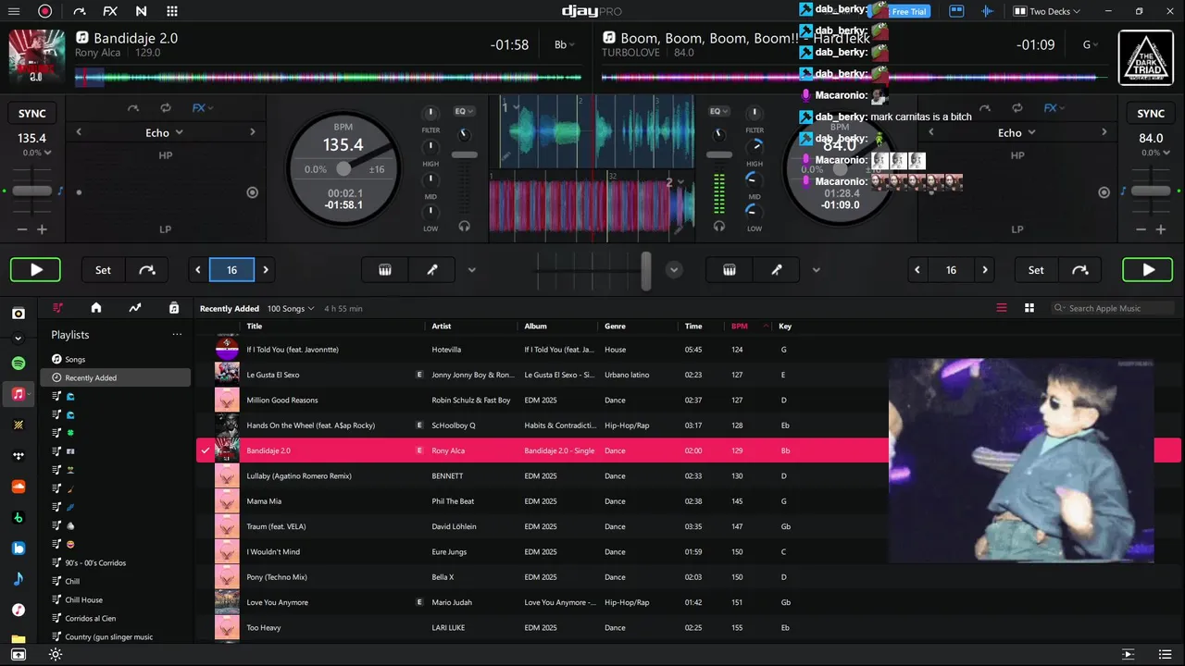Screen dimensions: 1185x666
Task: Open the hamburger menu at top left
Action: [x=16, y=11]
